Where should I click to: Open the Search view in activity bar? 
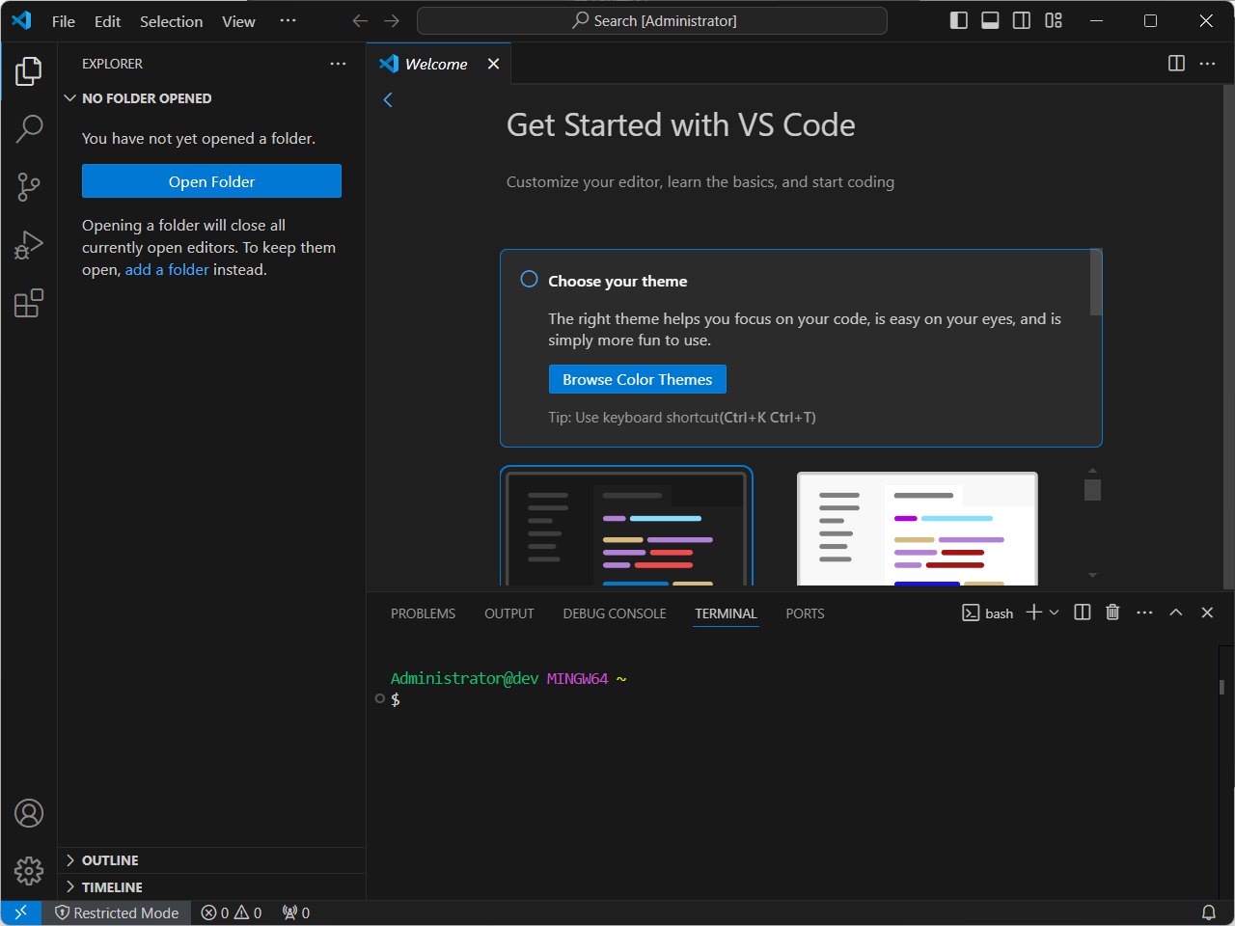tap(29, 128)
